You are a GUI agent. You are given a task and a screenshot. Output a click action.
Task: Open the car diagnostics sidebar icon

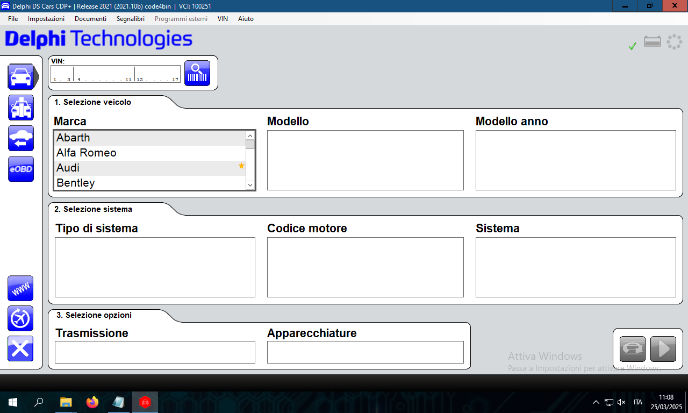coord(21,76)
